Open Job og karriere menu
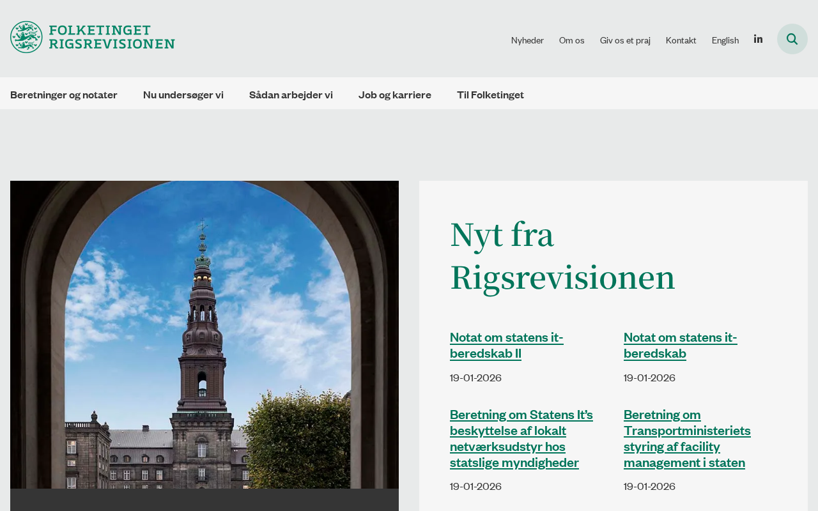Screen dimensions: 818x511 [395, 95]
